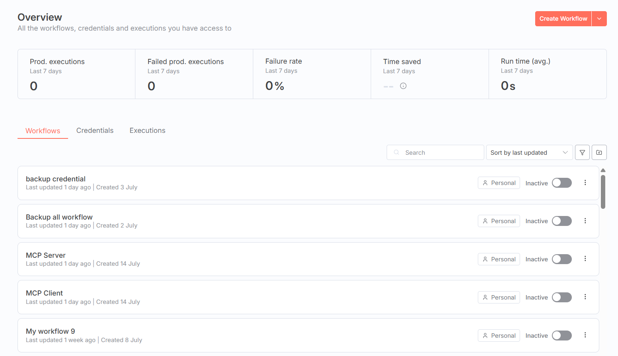The width and height of the screenshot is (618, 356).
Task: Click the Time saved info icon
Action: pyautogui.click(x=403, y=86)
